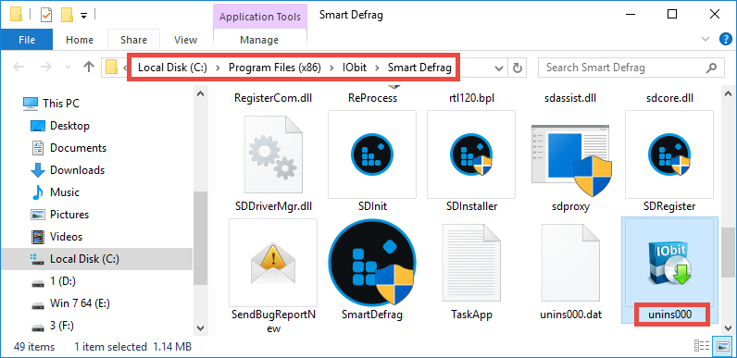Screen dimensions: 737x358
Task: Click the Search Smart Defrag field
Action: click(631, 68)
